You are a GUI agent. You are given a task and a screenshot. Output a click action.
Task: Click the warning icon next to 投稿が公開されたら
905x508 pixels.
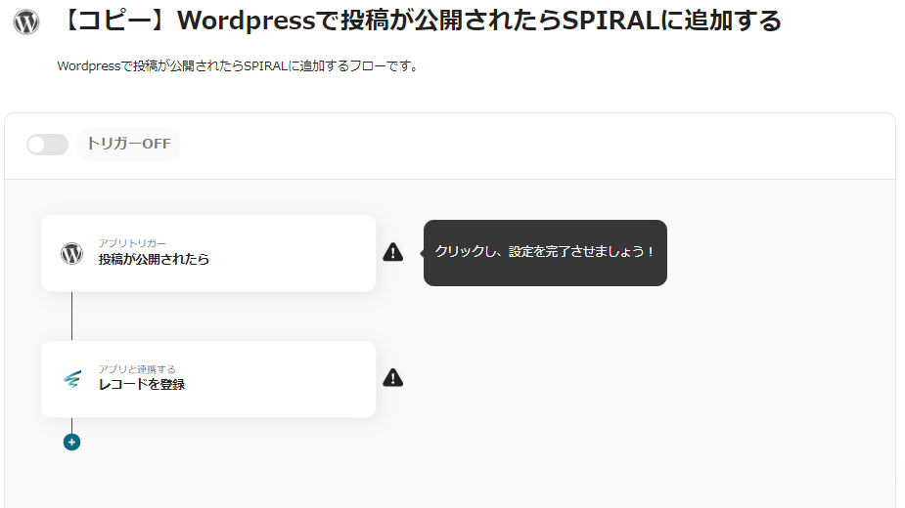[x=393, y=252]
